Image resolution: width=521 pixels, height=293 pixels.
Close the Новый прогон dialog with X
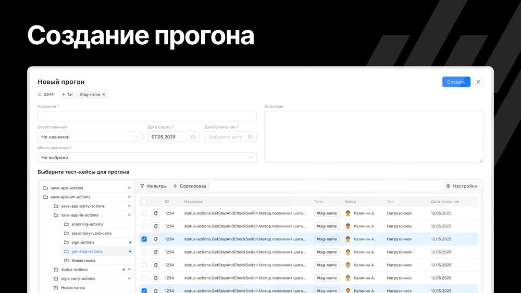(x=478, y=82)
